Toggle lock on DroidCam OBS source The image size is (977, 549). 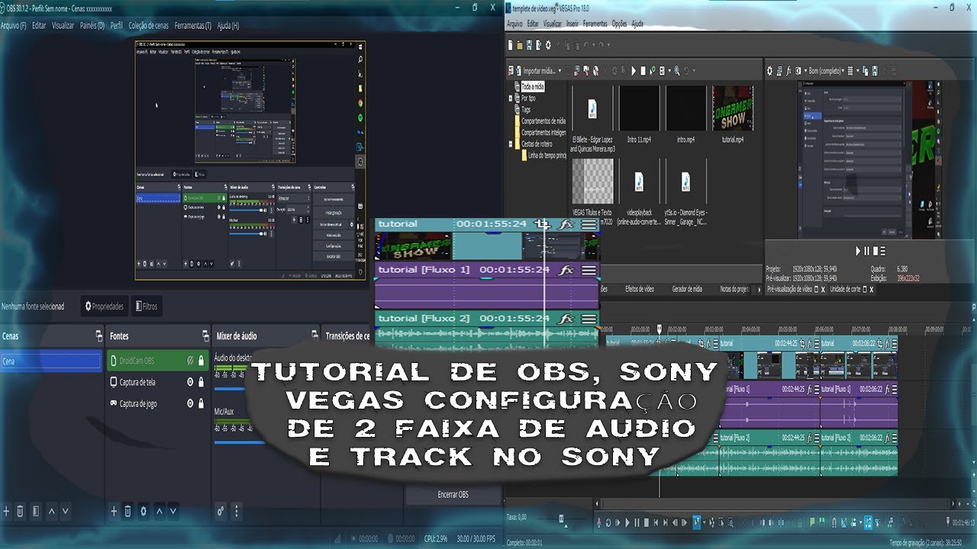click(x=202, y=361)
